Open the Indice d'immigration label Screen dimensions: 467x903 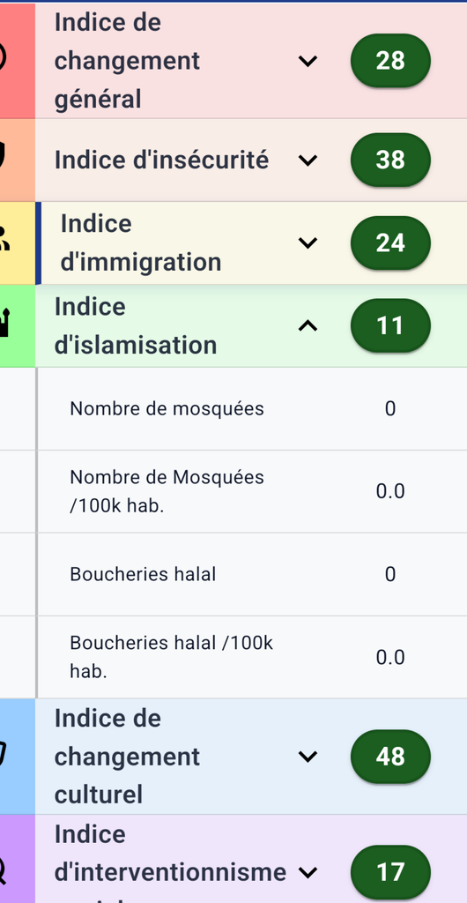point(141,243)
